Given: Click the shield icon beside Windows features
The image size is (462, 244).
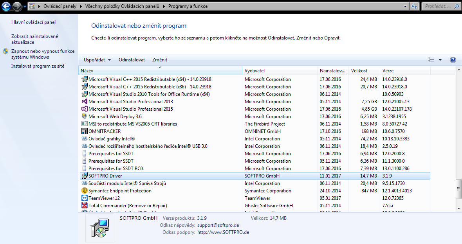Looking at the screenshot, I should (x=5, y=51).
